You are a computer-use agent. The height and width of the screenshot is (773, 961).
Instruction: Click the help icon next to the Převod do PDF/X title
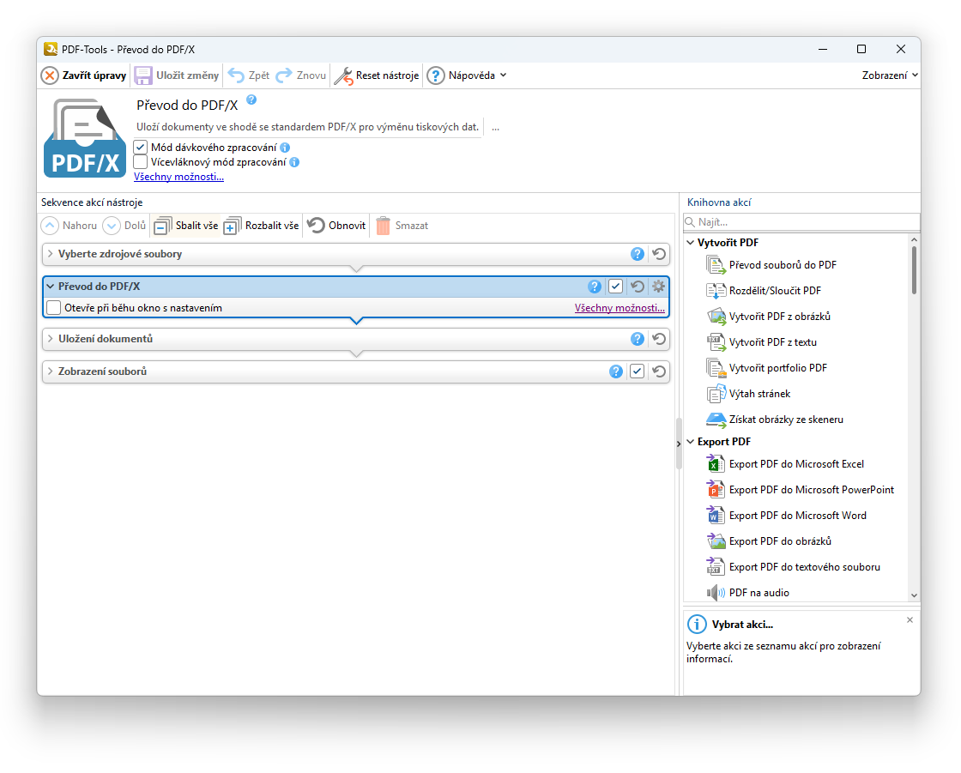click(x=251, y=100)
